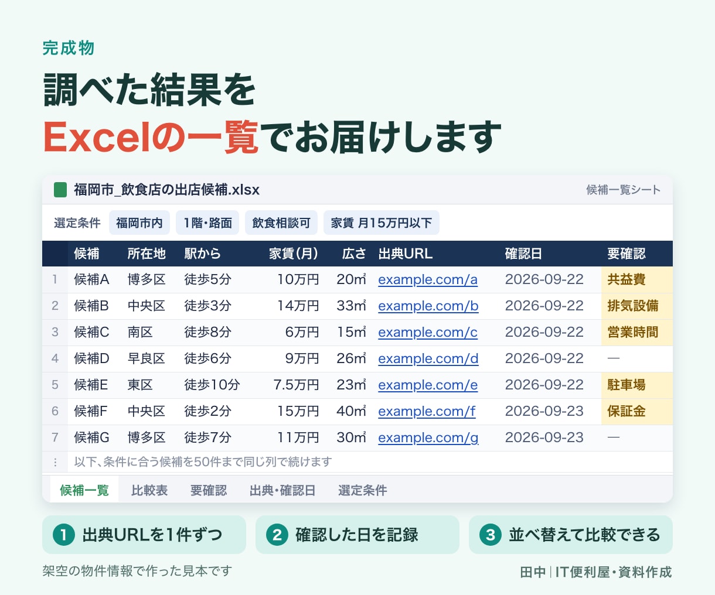Click the 早良区 location cell

tap(147, 358)
